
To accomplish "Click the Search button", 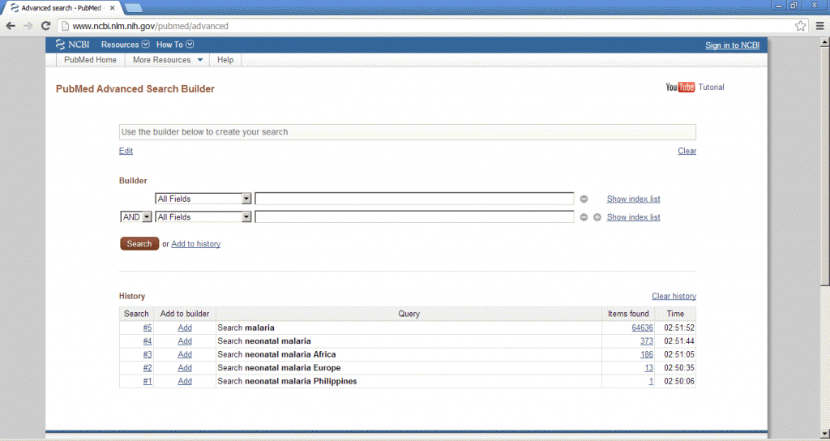I will [139, 243].
